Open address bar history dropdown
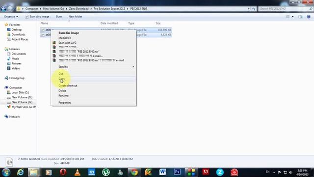The height and width of the screenshot is (177, 314). click(249, 9)
